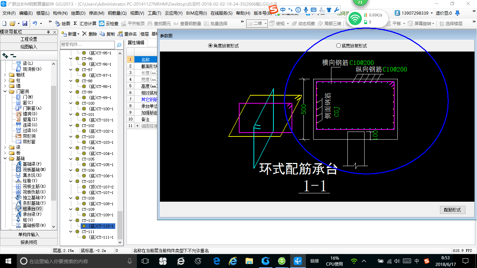Collapse the 门窗洞 folder
The image size is (477, 268).
(5, 91)
